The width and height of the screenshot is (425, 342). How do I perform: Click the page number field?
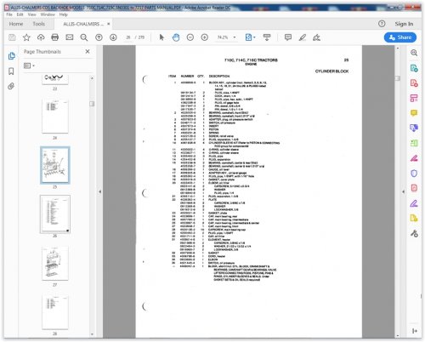[x=128, y=37]
